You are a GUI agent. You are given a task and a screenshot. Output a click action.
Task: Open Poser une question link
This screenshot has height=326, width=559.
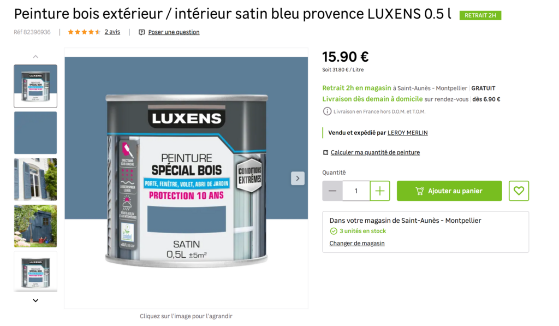click(x=174, y=32)
